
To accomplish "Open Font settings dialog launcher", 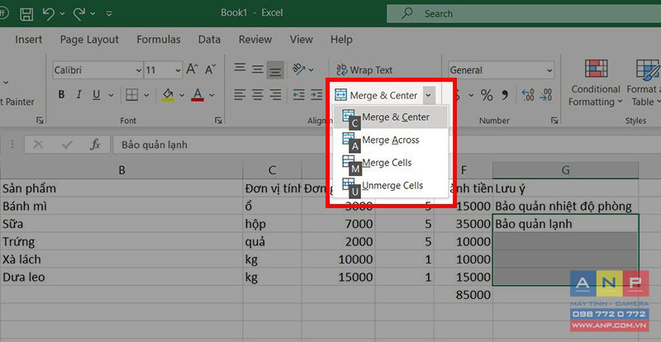I will pos(218,121).
